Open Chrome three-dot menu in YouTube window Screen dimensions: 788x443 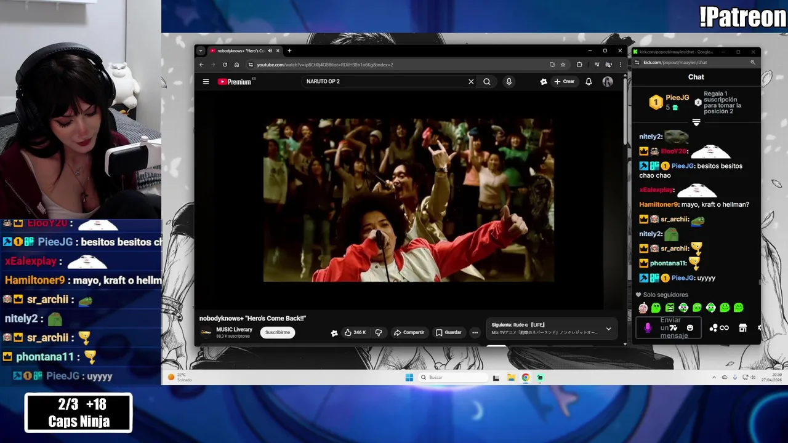pos(620,65)
